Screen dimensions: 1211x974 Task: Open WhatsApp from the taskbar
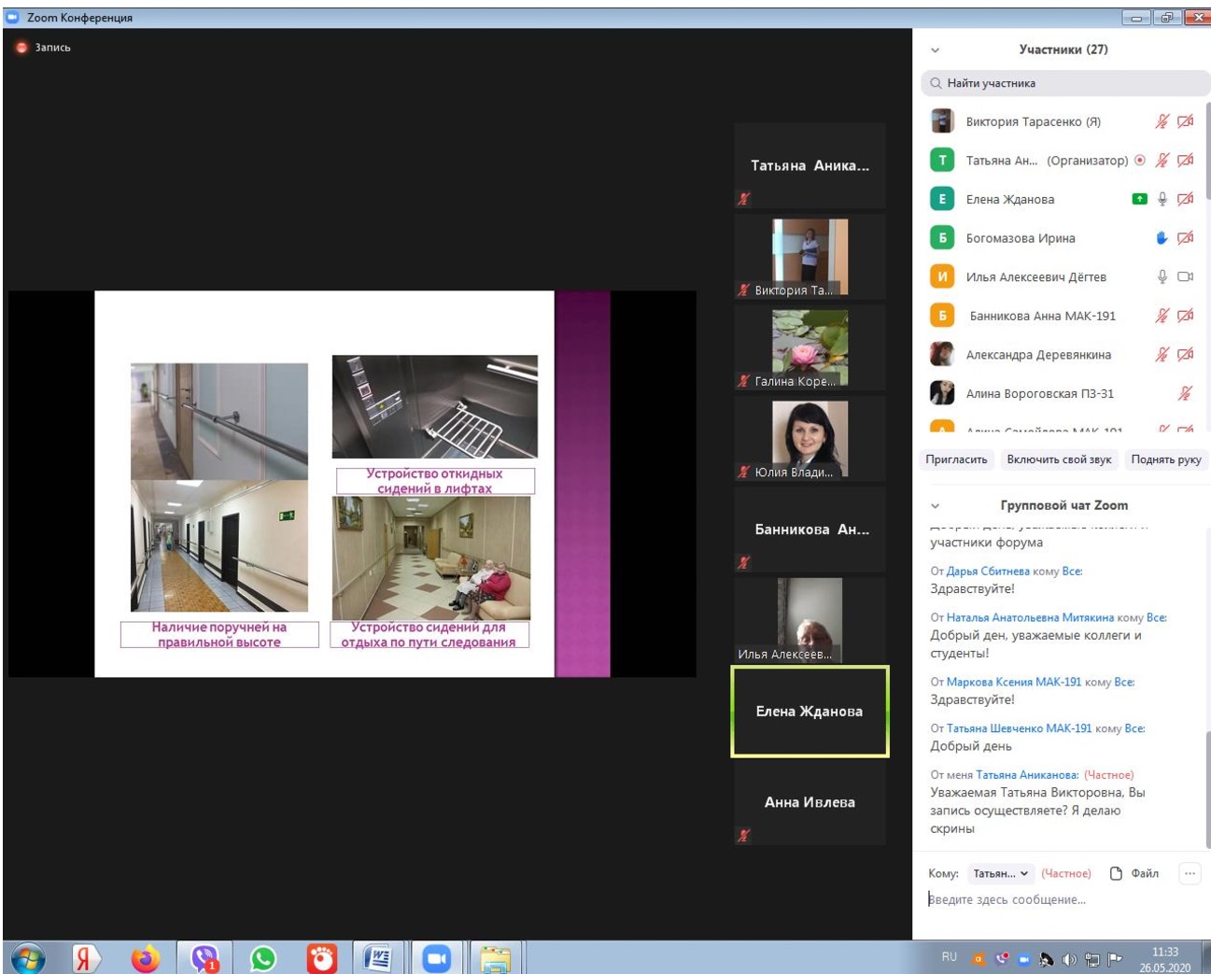[x=263, y=958]
